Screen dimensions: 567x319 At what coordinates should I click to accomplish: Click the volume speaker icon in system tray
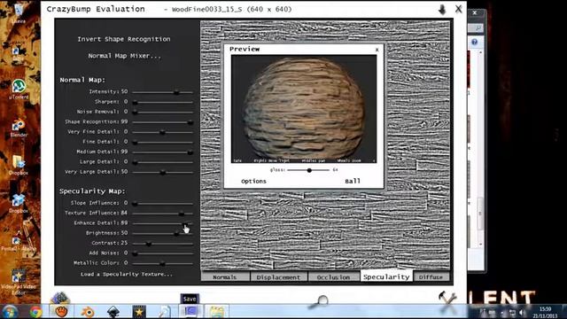click(x=522, y=312)
